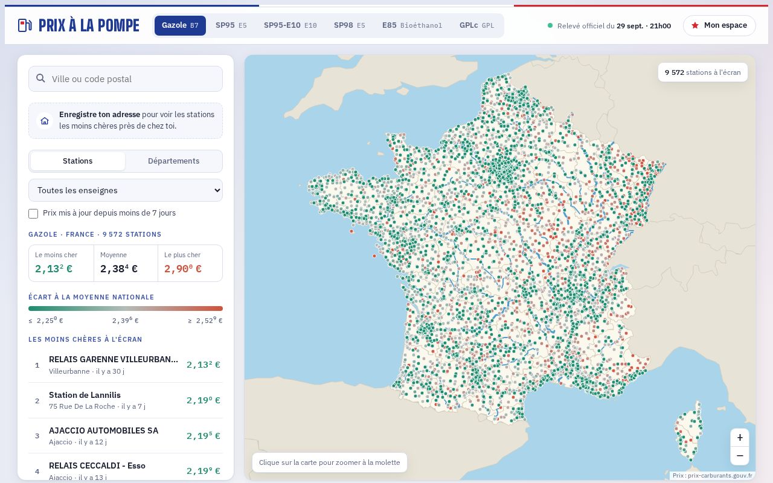Open Mon espace
Image resolution: width=773 pixels, height=483 pixels.
click(x=719, y=25)
